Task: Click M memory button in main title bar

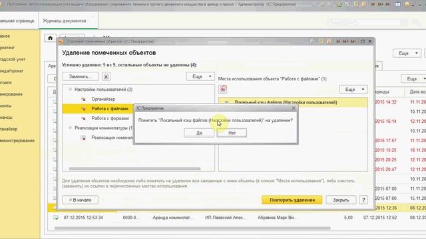Action: click(373, 5)
